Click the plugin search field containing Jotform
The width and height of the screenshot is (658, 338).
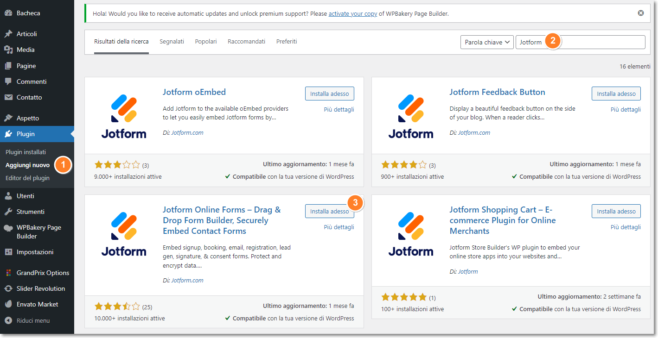point(581,42)
